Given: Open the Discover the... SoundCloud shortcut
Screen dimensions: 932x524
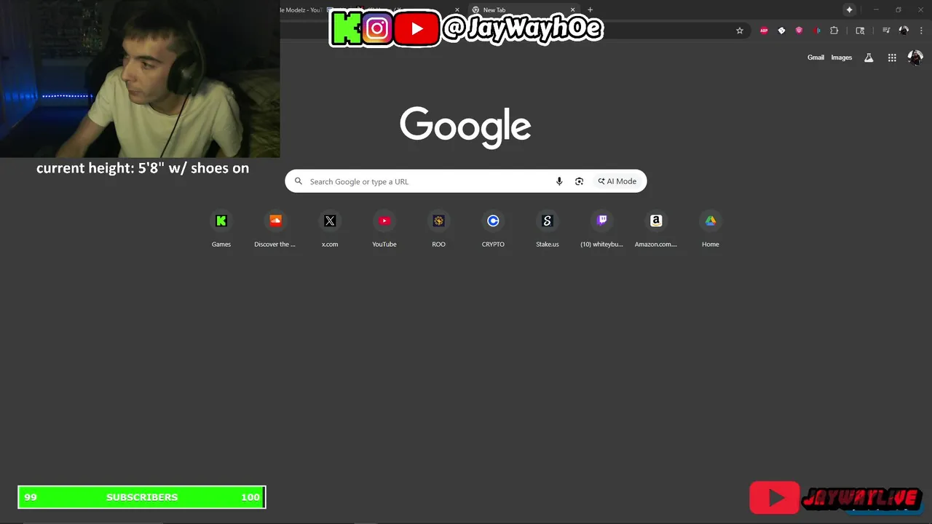Looking at the screenshot, I should (x=275, y=229).
